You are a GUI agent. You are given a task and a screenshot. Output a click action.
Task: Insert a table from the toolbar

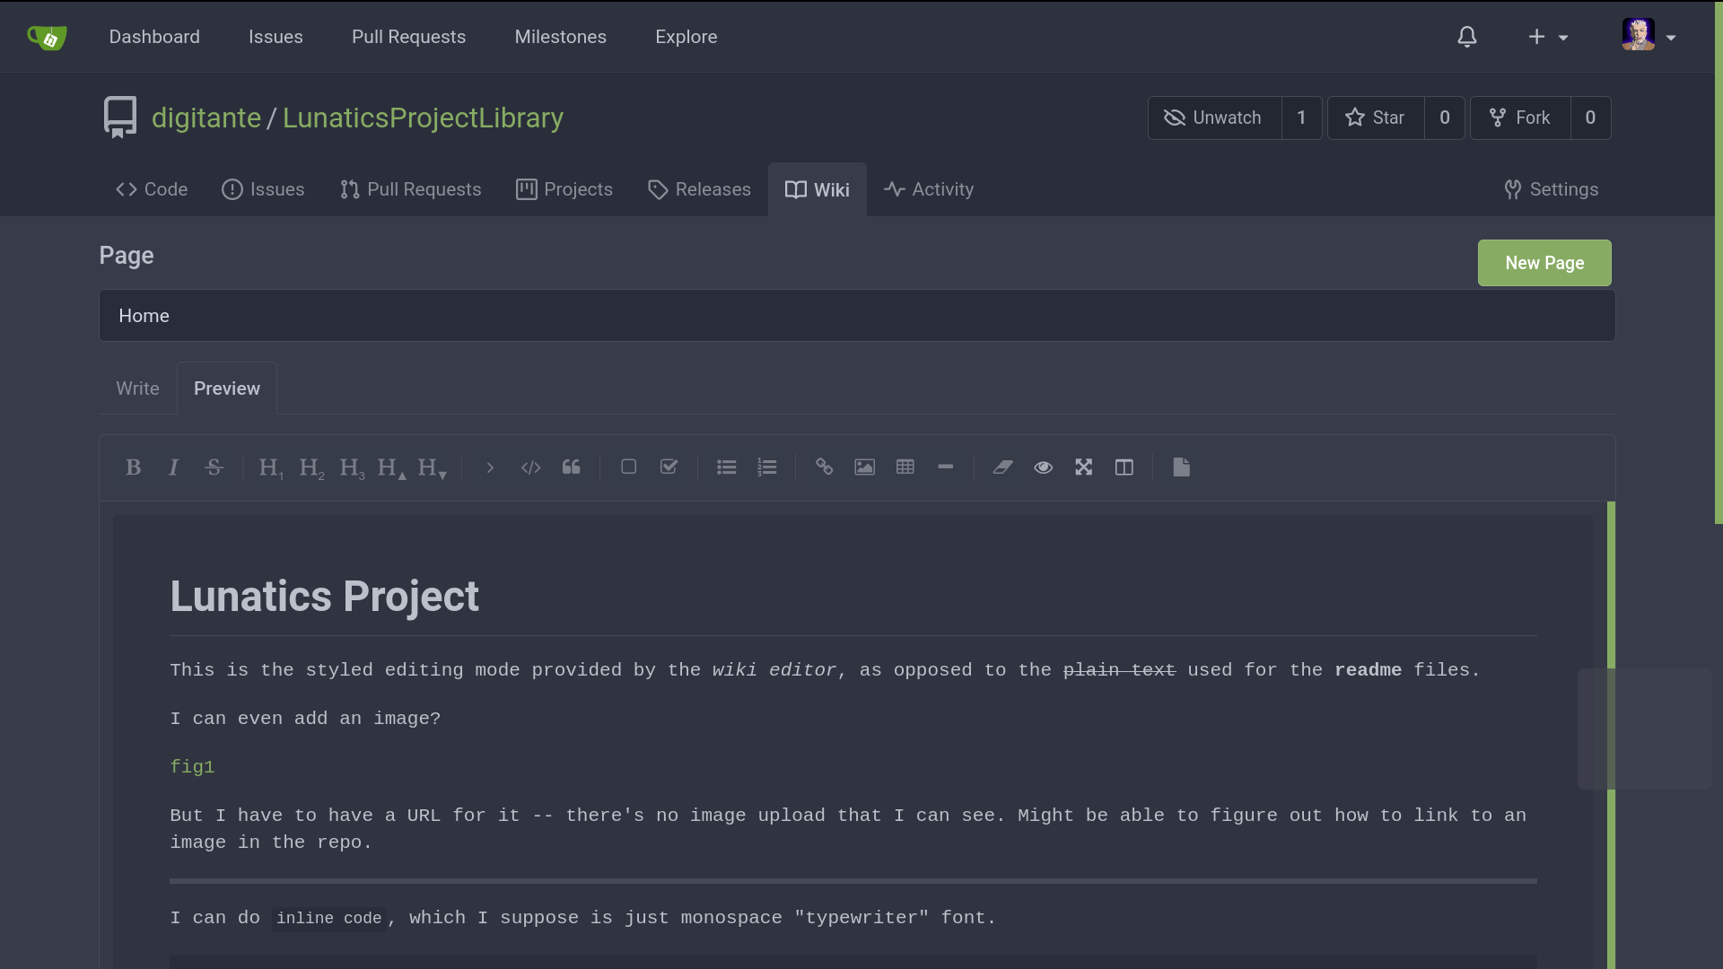pyautogui.click(x=905, y=467)
